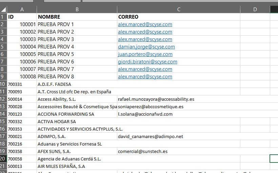Viewport: 278px width, 173px height.
Task: Select cell PRUEBA PROV 1
Action: pyautogui.click(x=77, y=24)
